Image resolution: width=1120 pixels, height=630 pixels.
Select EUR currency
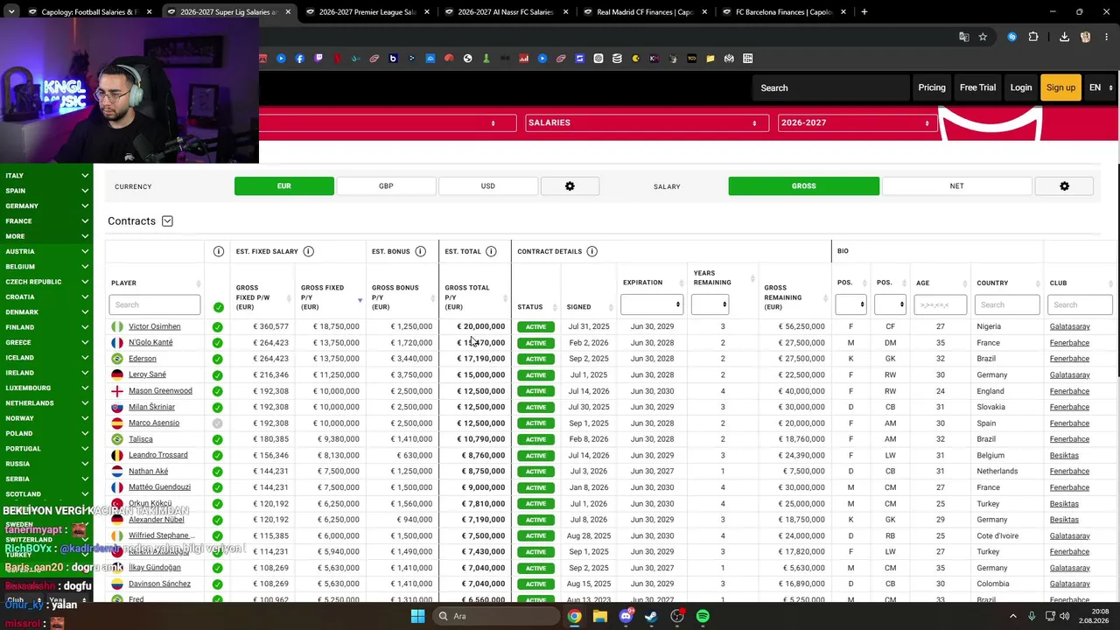click(284, 186)
